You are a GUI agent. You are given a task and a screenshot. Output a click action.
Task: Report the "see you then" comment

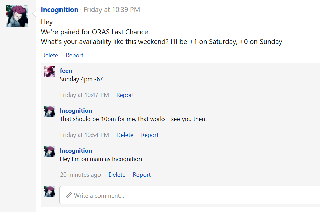click(150, 135)
